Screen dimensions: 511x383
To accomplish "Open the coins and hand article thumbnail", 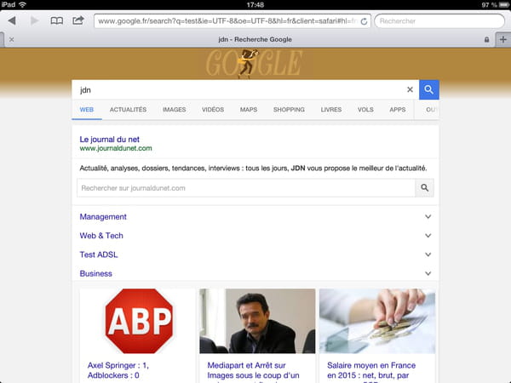I will tap(377, 321).
